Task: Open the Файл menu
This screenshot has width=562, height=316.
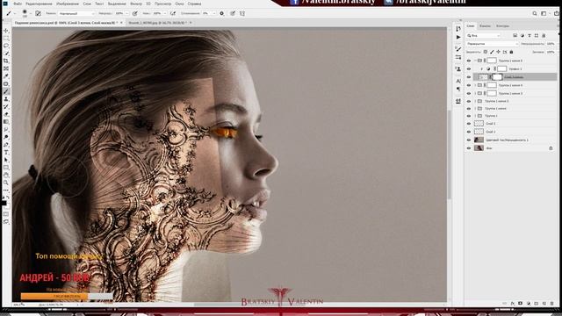Action: (18, 4)
